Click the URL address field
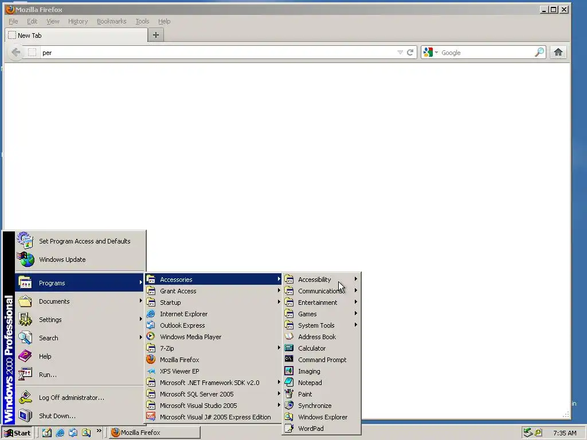587x440 pixels. click(218, 52)
